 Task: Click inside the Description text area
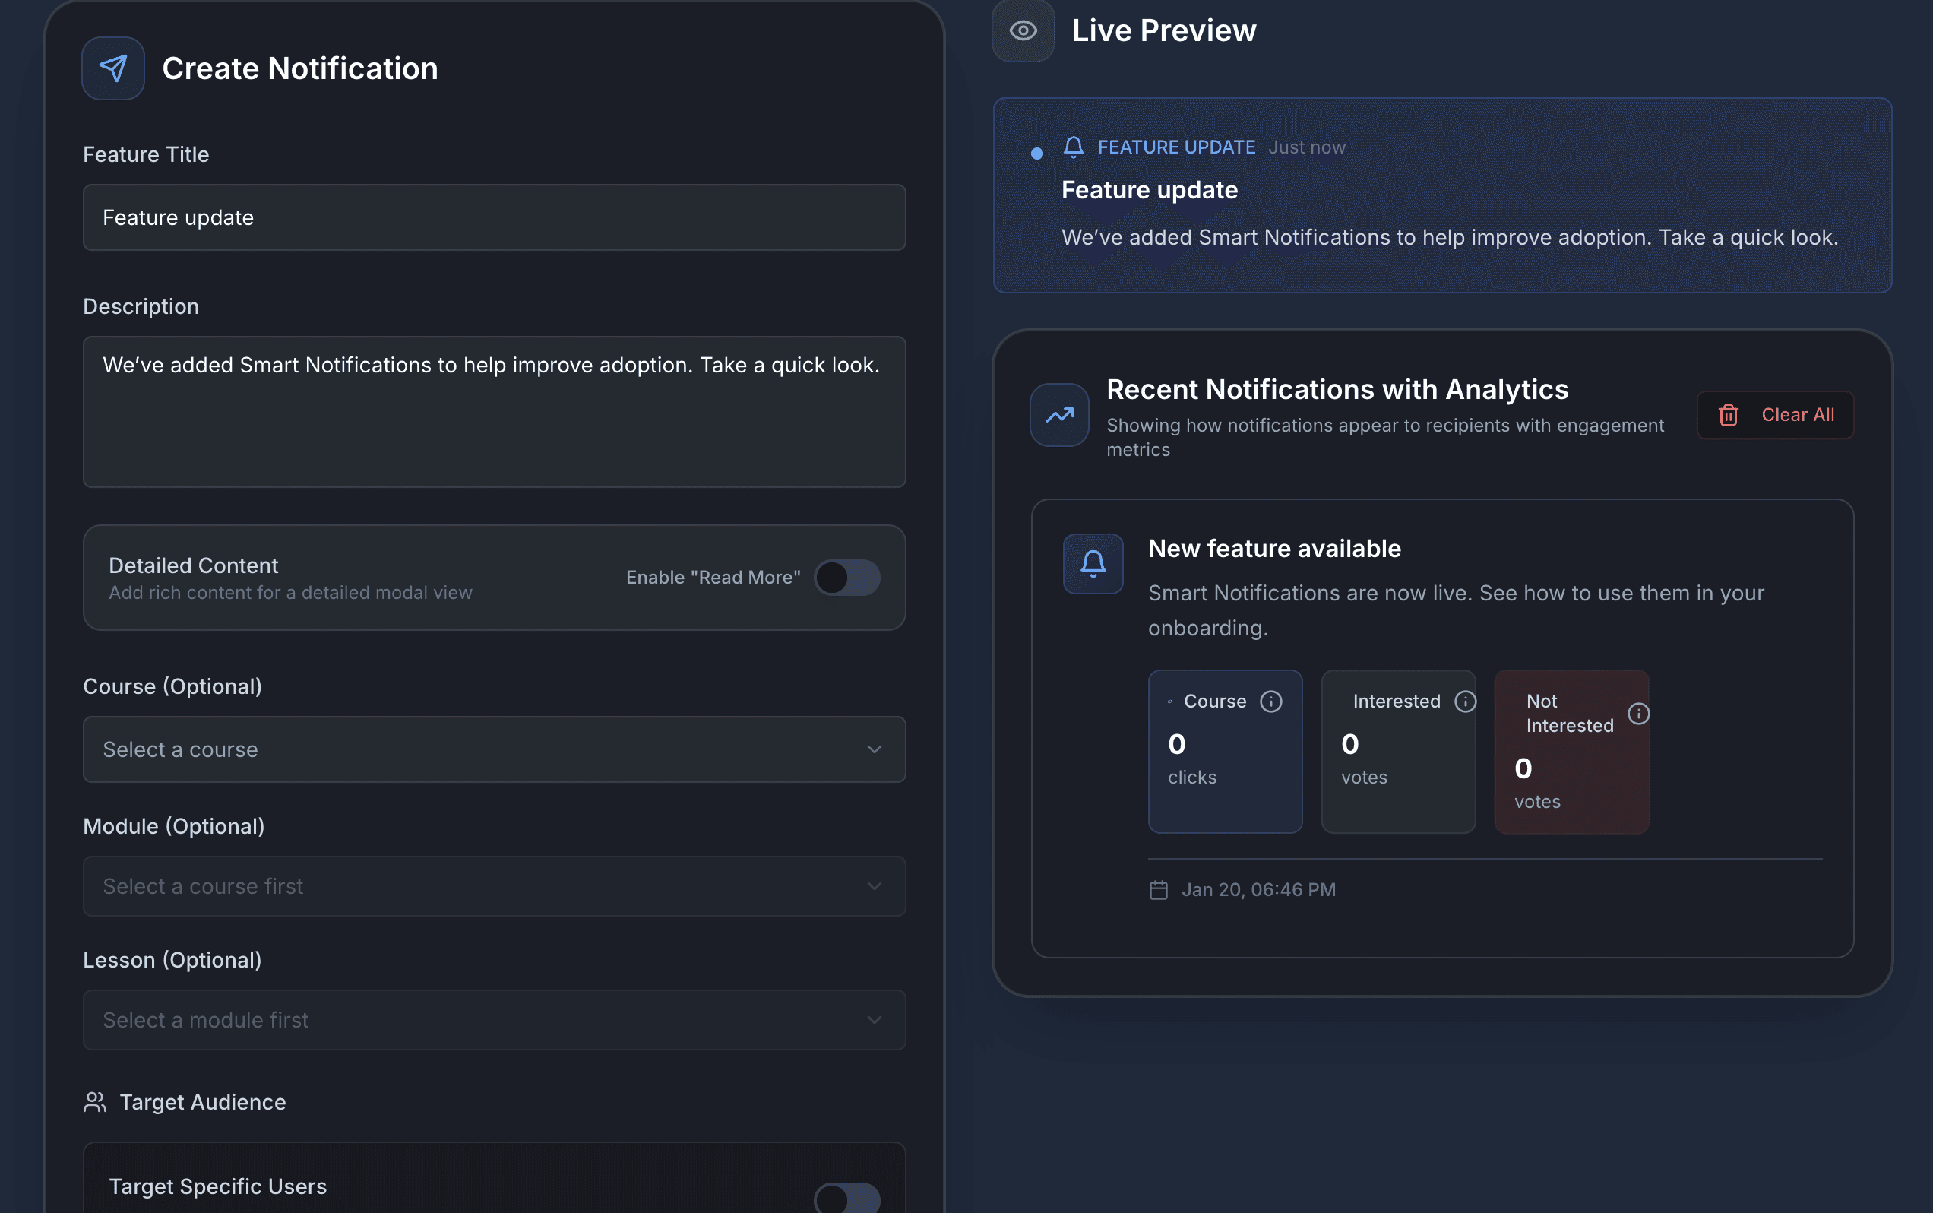[494, 412]
